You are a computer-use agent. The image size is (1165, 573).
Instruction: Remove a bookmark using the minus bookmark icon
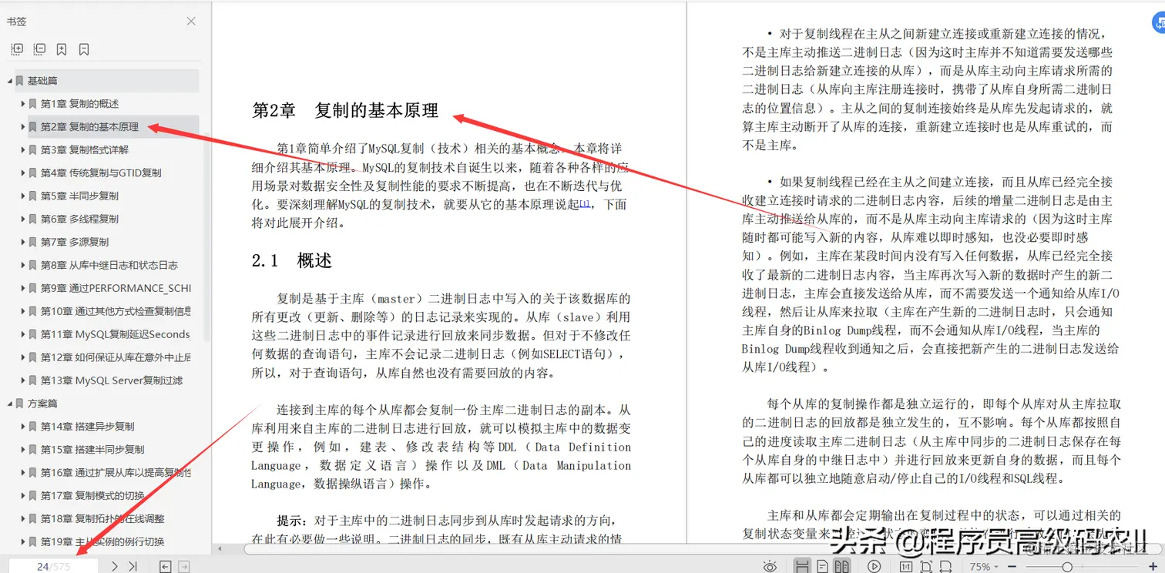(83, 49)
